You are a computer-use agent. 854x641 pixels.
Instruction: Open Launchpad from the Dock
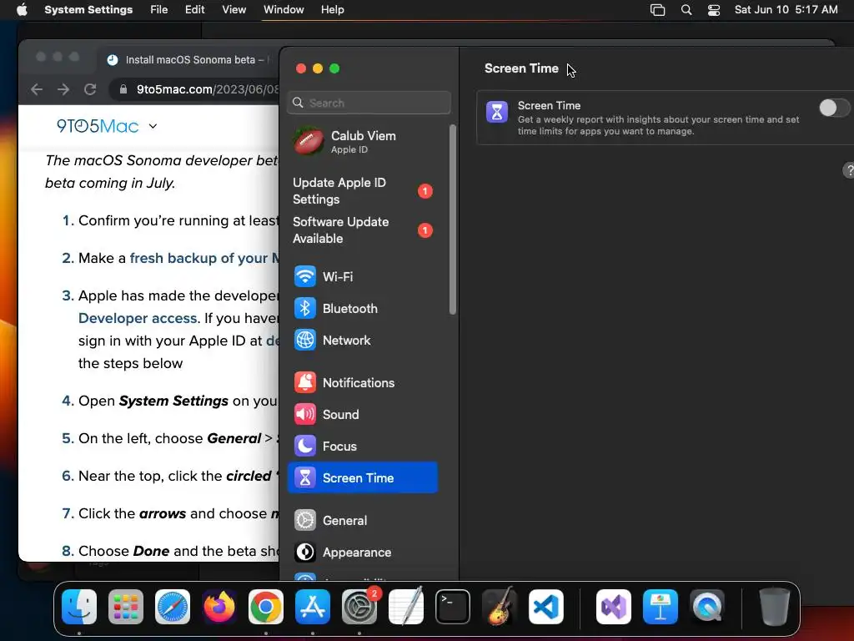pos(126,607)
